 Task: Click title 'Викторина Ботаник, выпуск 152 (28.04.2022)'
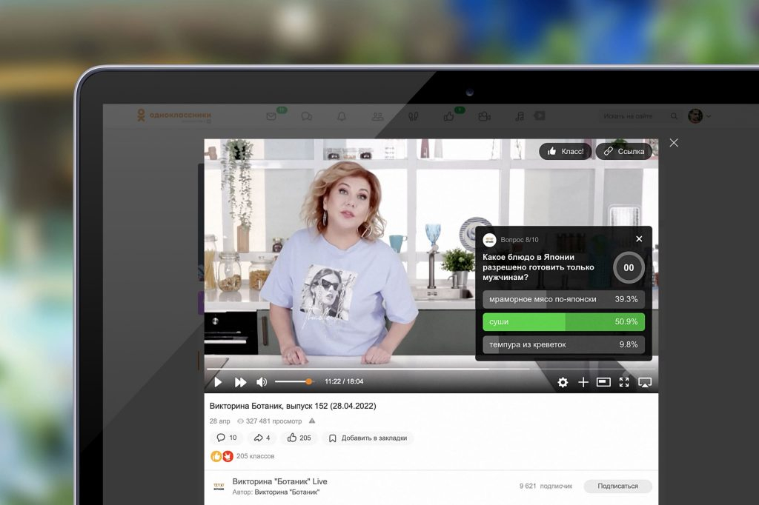[293, 406]
